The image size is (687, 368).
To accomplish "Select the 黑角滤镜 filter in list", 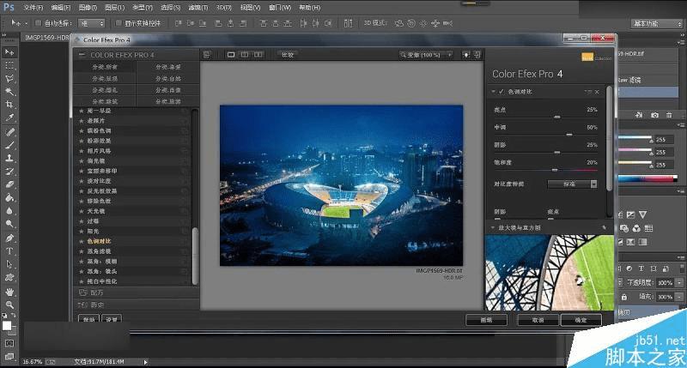I will click(x=99, y=251).
